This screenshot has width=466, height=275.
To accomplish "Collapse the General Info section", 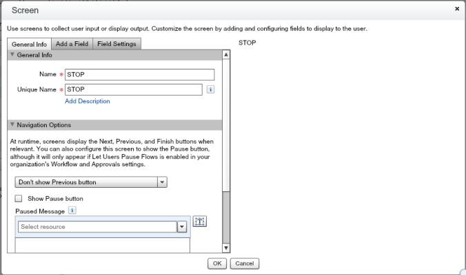I will (12, 54).
